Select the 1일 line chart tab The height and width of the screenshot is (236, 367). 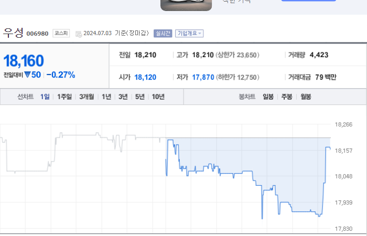[x=45, y=96]
